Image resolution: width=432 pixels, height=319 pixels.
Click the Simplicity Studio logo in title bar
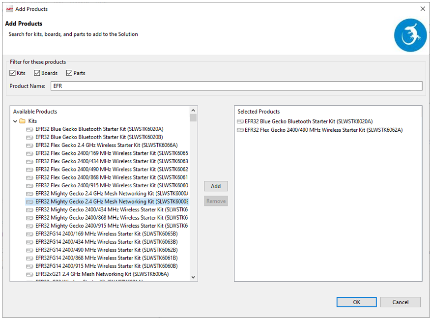[10, 9]
